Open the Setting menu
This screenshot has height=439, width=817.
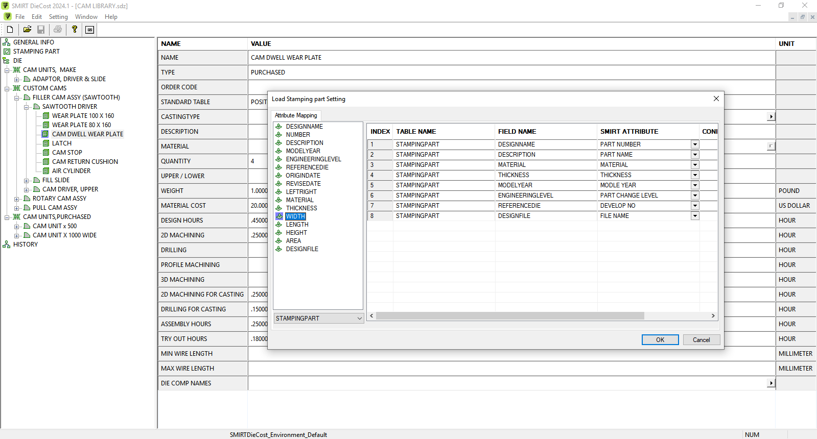pyautogui.click(x=58, y=17)
